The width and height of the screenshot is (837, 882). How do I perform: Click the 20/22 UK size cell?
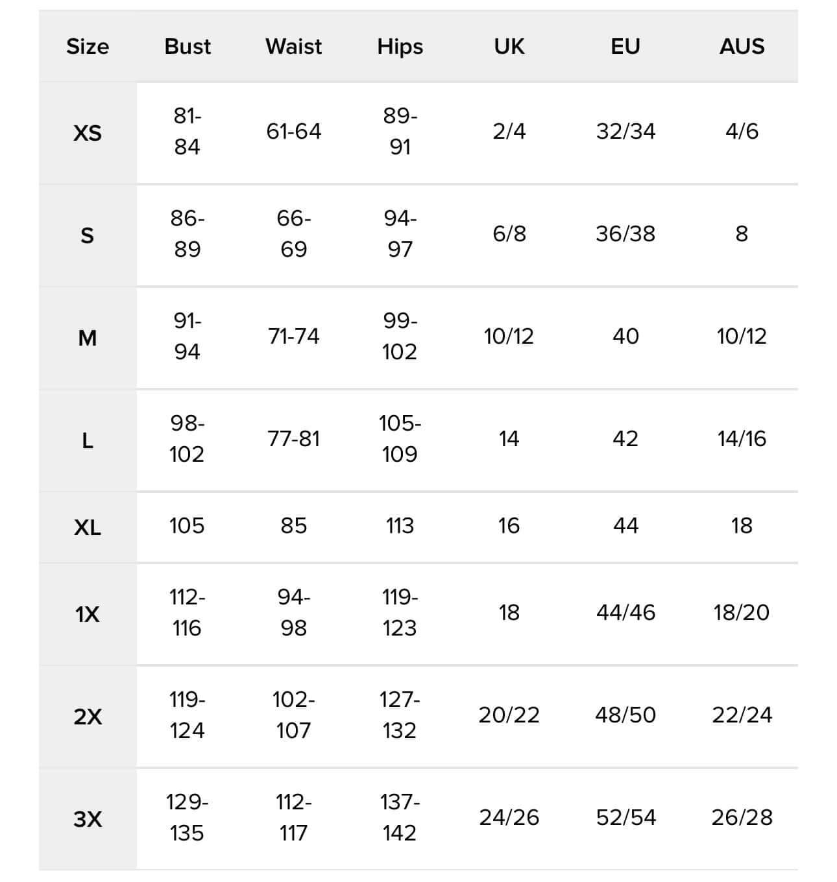(509, 715)
